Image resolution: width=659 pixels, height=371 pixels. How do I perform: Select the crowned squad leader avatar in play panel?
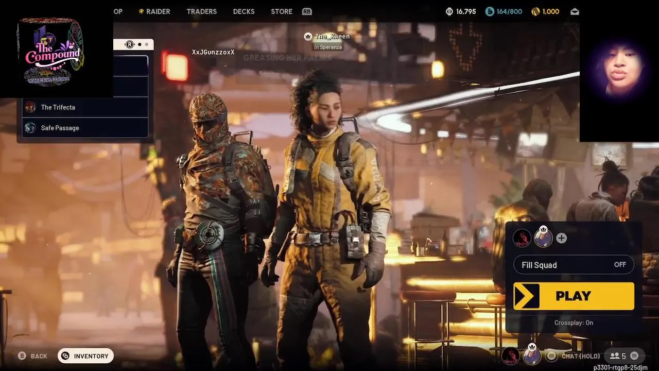point(543,238)
